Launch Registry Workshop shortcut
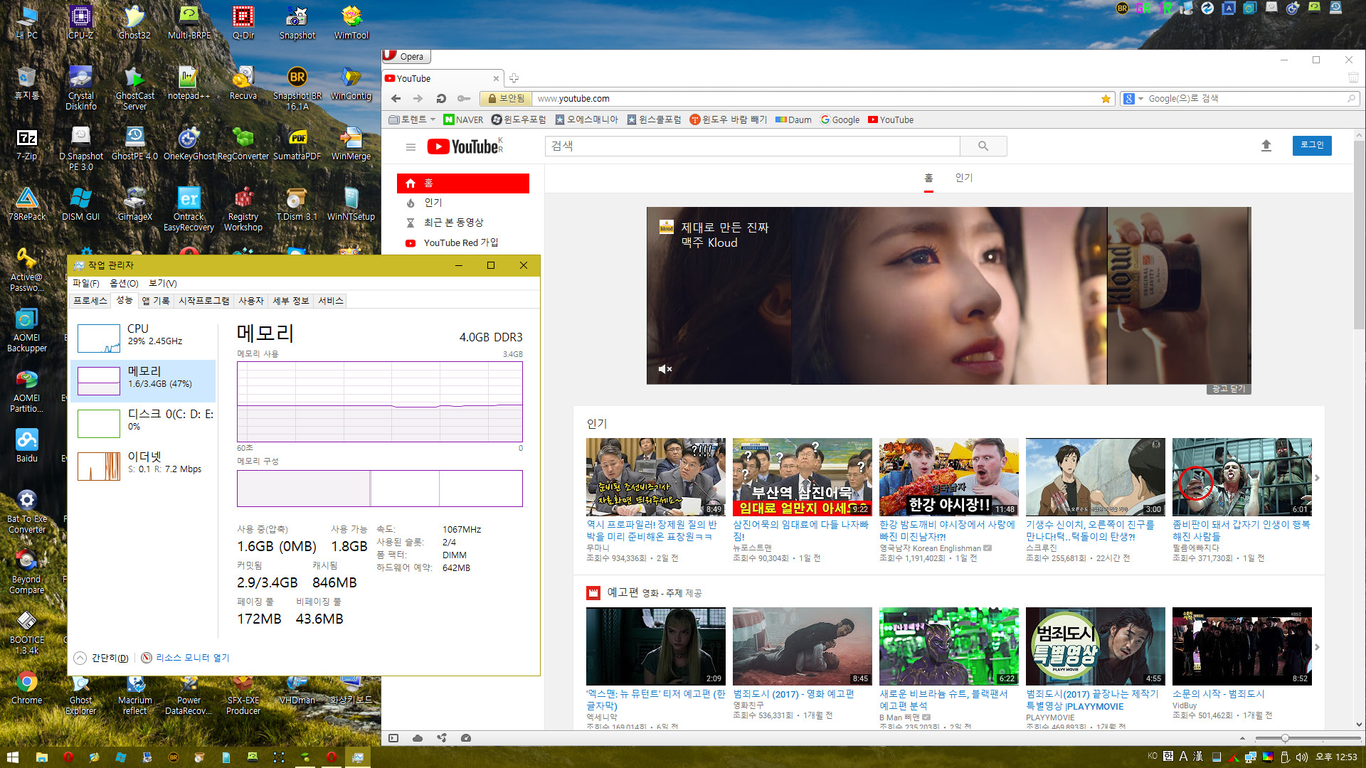This screenshot has height=768, width=1366. [x=243, y=210]
